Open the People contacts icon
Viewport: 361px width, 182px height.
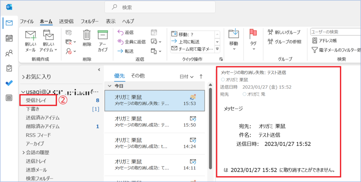click(x=9, y=53)
